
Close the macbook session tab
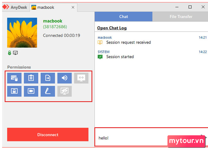73,7
